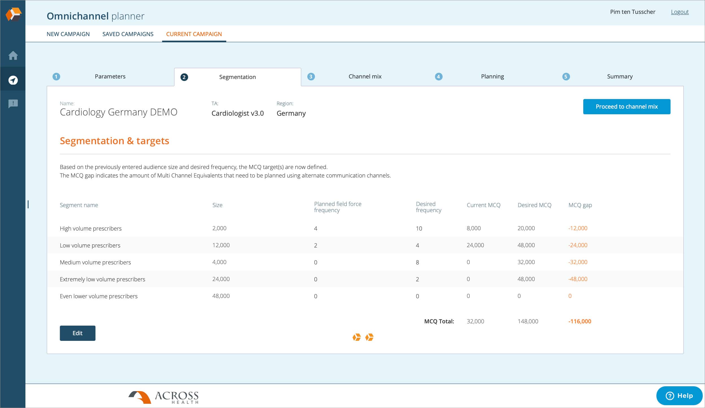
Task: Click the MCQ gap column header
Action: pos(580,205)
